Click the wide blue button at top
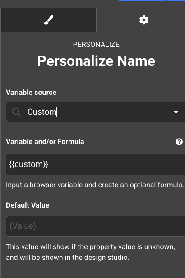 tap(142, 0)
